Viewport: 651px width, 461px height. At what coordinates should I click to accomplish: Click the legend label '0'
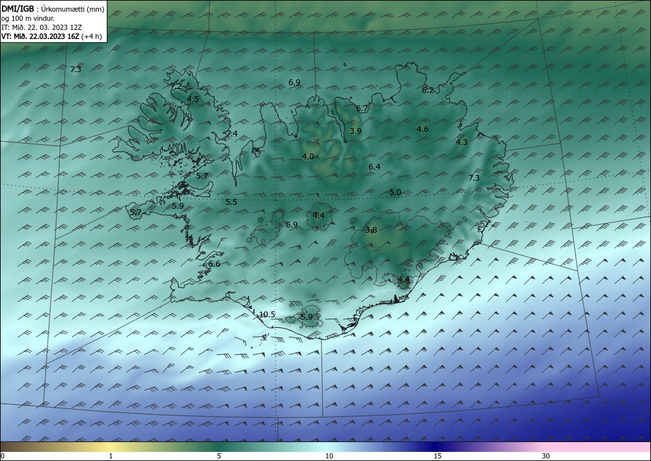[x=3, y=456]
